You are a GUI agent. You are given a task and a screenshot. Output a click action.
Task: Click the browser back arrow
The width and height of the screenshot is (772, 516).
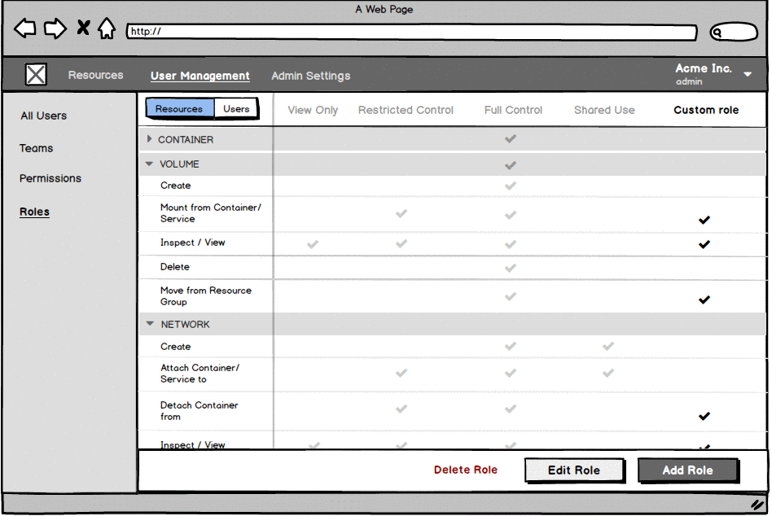(25, 28)
